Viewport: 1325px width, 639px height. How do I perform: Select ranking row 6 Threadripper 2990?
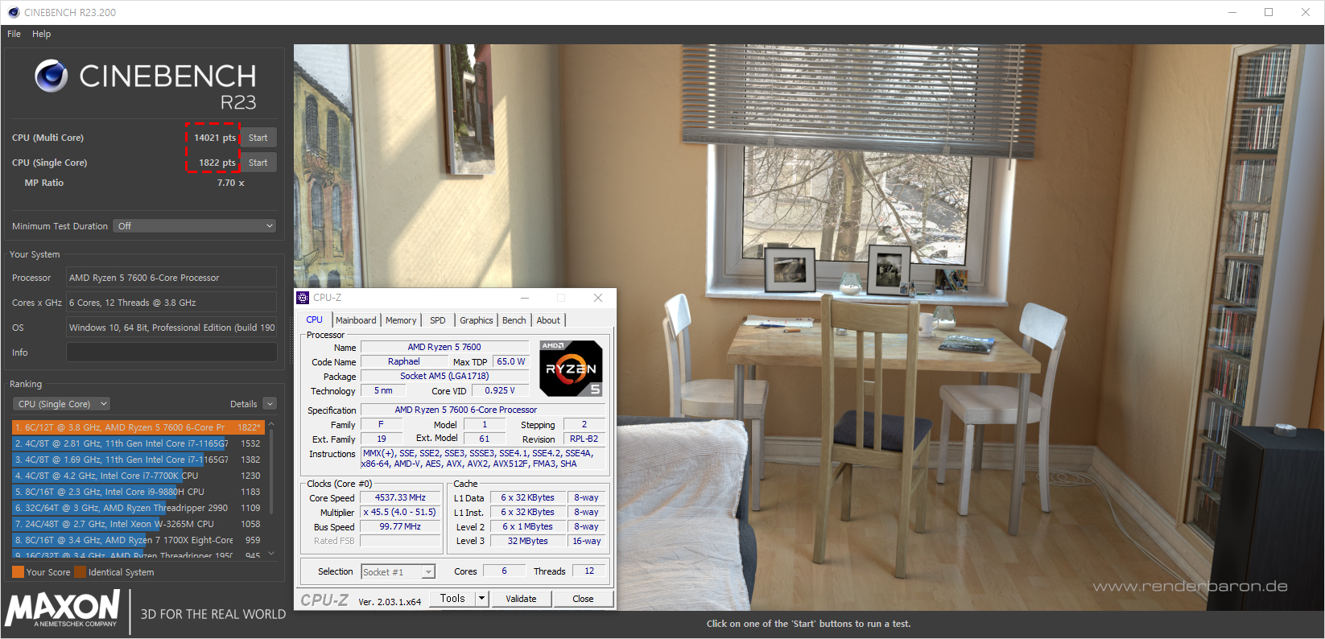click(x=138, y=508)
